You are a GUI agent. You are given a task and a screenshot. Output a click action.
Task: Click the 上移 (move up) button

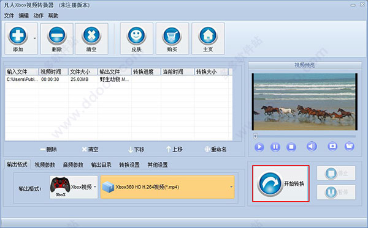[174, 149]
